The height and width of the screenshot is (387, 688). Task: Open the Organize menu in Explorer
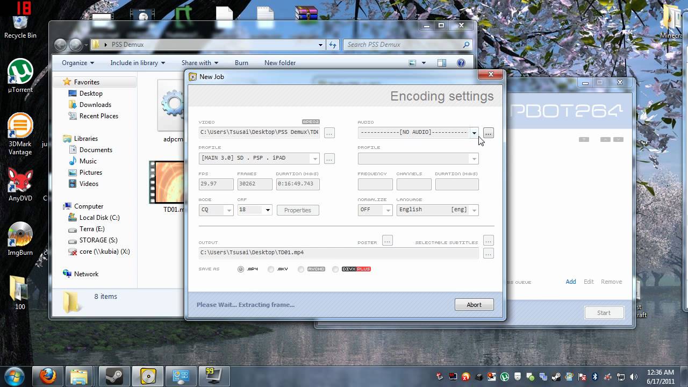[x=78, y=63]
